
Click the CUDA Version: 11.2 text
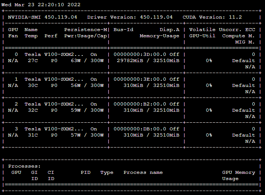point(212,17)
